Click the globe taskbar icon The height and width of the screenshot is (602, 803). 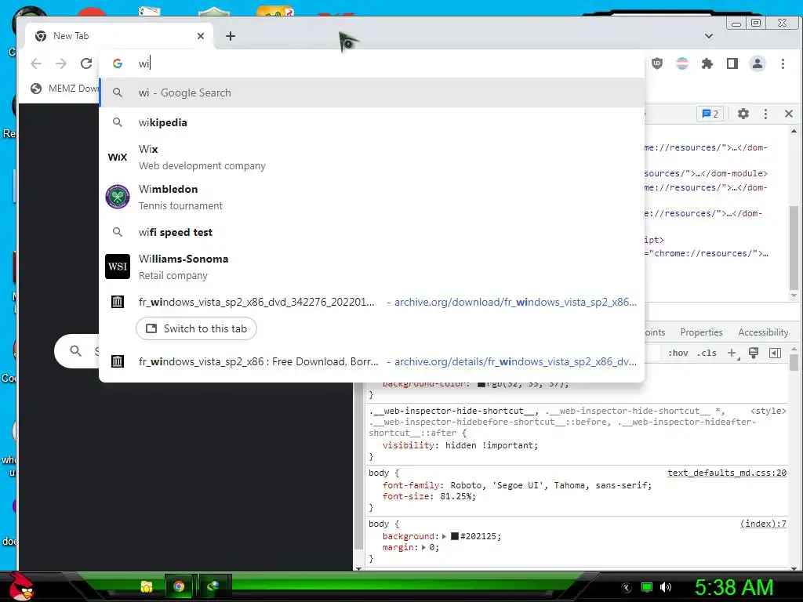[213, 586]
